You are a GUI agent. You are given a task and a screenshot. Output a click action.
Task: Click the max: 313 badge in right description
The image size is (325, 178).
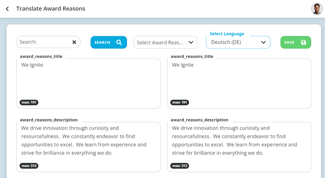pyautogui.click(x=180, y=166)
